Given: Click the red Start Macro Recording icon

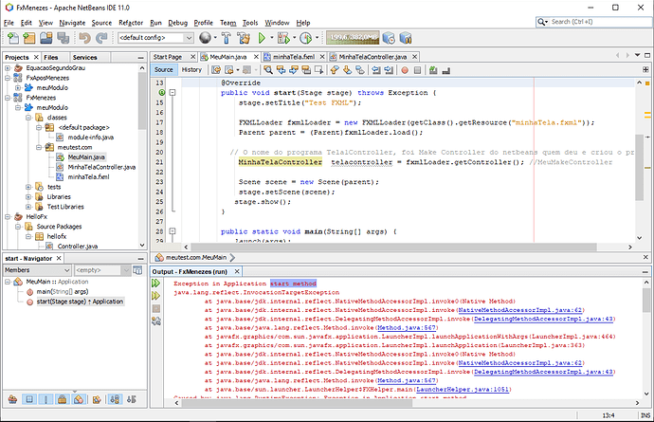Looking at the screenshot, I should (x=405, y=70).
